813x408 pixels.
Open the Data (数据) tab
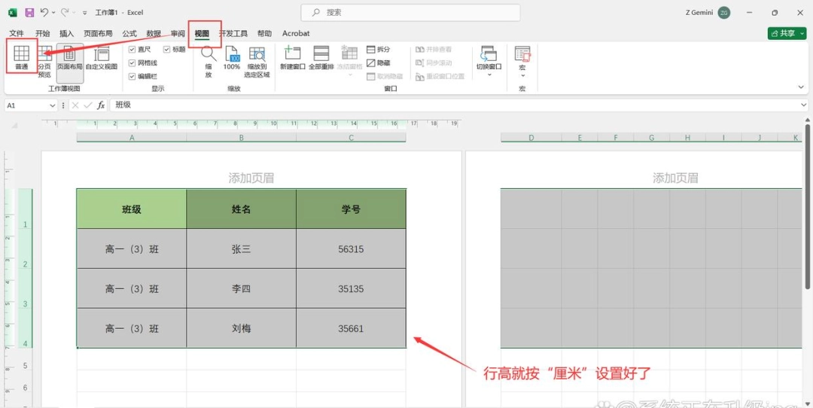coord(154,33)
